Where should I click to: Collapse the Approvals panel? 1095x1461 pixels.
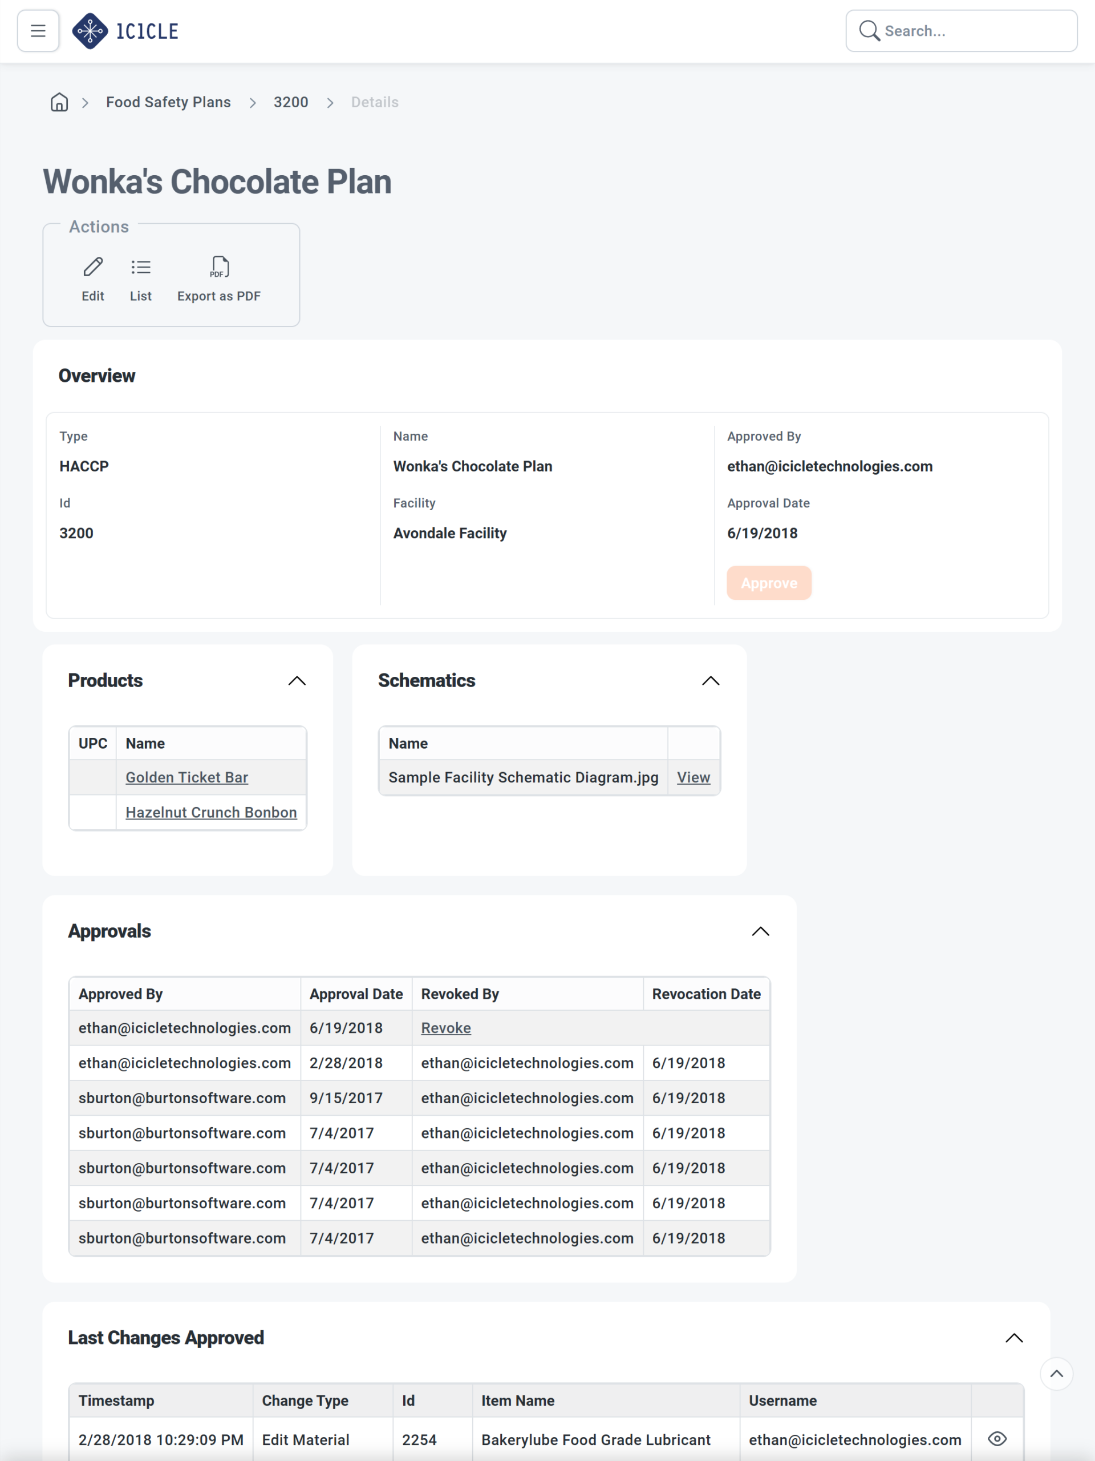point(760,931)
